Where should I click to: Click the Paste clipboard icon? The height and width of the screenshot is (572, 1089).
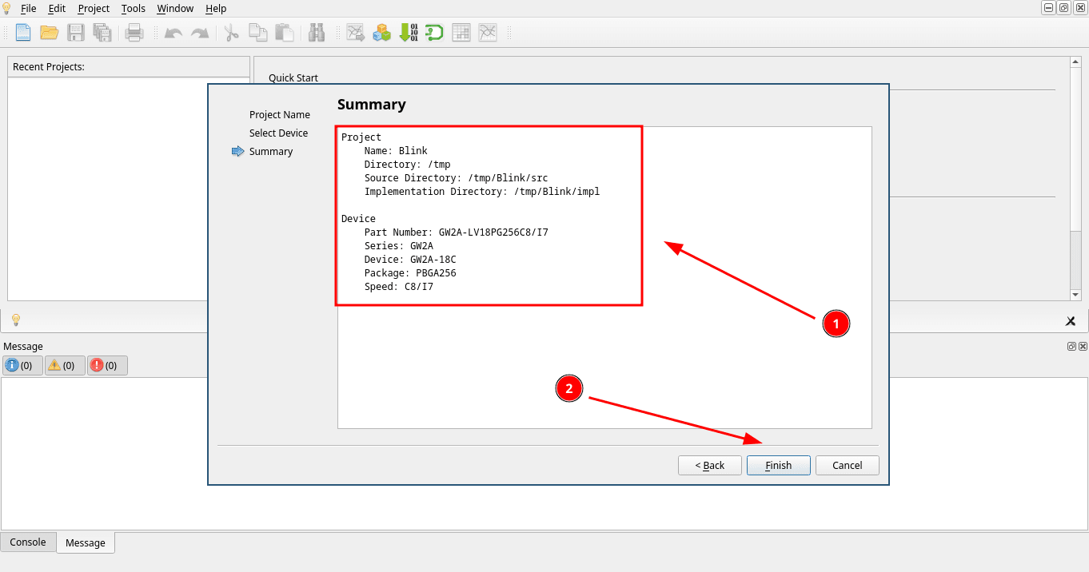coord(284,33)
